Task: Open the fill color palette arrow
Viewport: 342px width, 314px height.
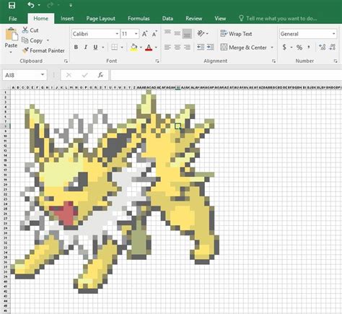Action: (141, 48)
